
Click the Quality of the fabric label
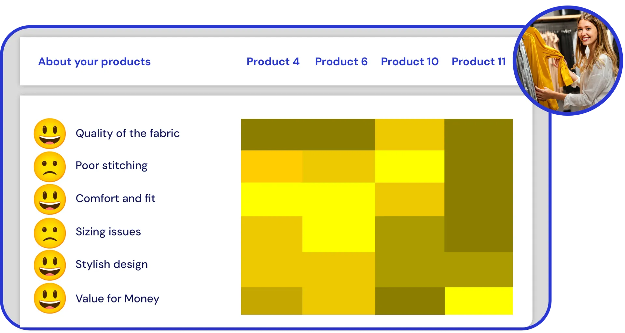coord(128,134)
